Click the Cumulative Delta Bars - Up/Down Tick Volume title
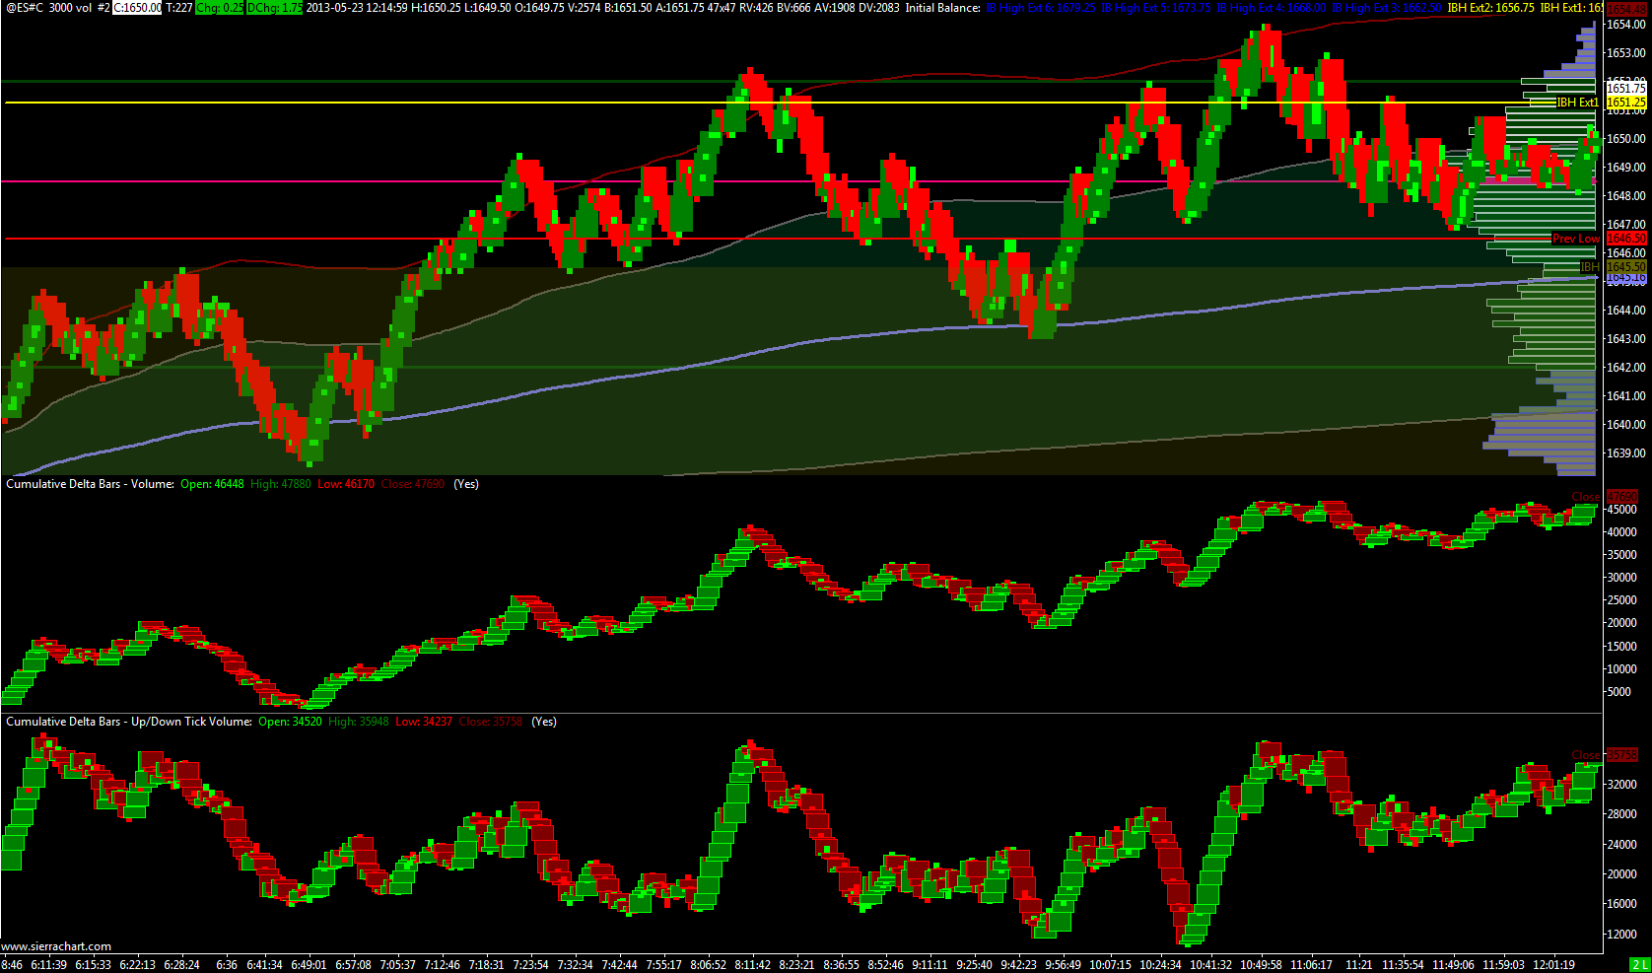This screenshot has height=973, width=1652. (x=129, y=722)
